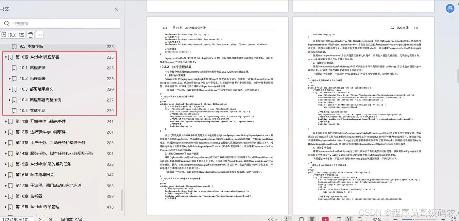This screenshot has height=221, width=459.
Task: Click the 172 (199/610) page number box
Action: [x=16, y=219]
